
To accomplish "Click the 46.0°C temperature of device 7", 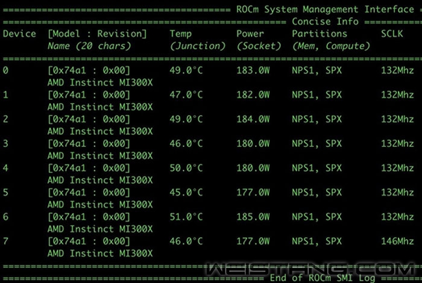I will coord(186,241).
